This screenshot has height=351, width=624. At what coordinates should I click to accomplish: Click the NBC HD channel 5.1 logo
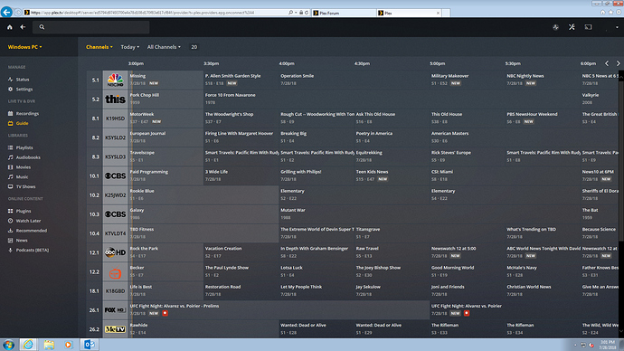tap(115, 80)
